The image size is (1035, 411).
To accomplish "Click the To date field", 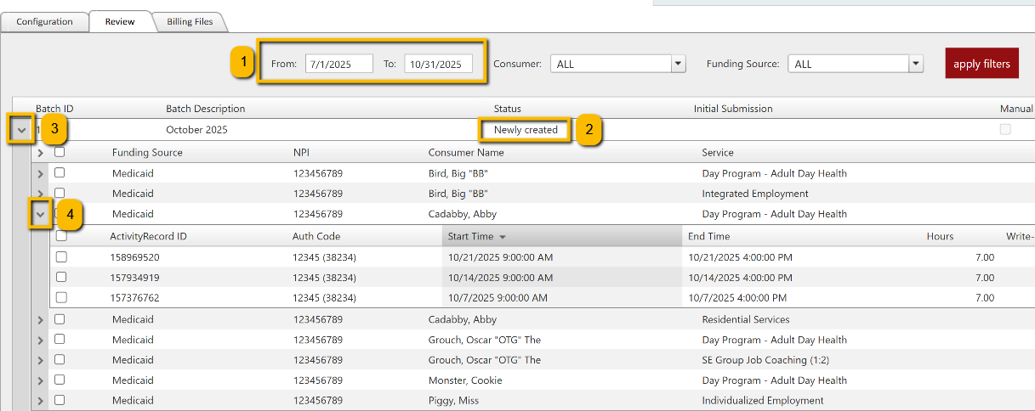I will 438,64.
